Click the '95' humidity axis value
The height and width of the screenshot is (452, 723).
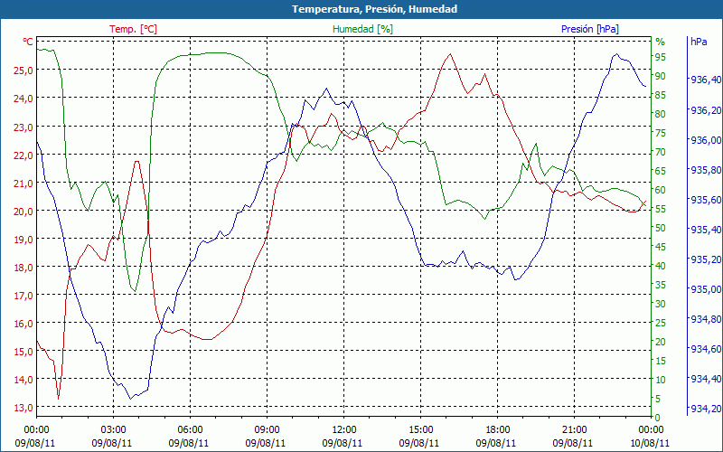[x=661, y=57]
